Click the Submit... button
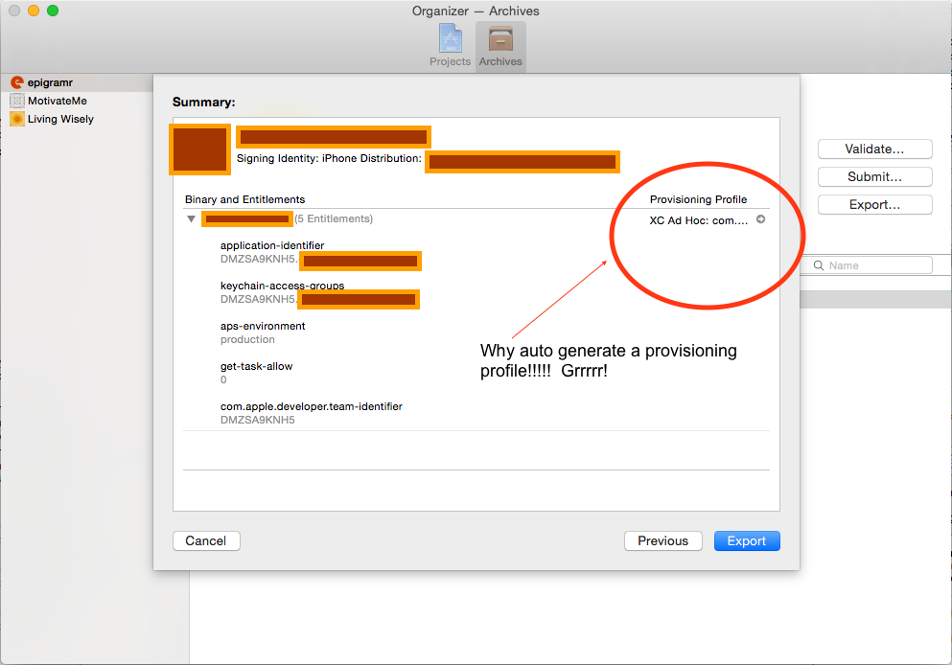Screen dimensions: 952x665 tap(875, 177)
